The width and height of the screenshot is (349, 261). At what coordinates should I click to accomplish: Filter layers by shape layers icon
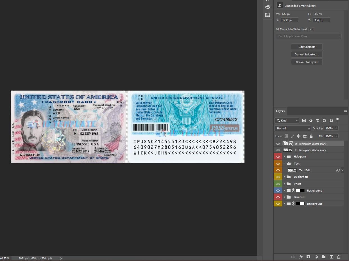(324, 120)
